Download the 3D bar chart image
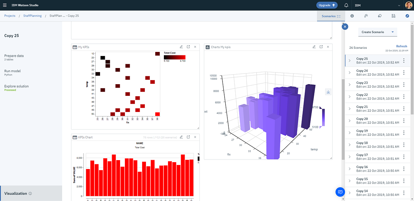The width and height of the screenshot is (414, 201). 328,92
